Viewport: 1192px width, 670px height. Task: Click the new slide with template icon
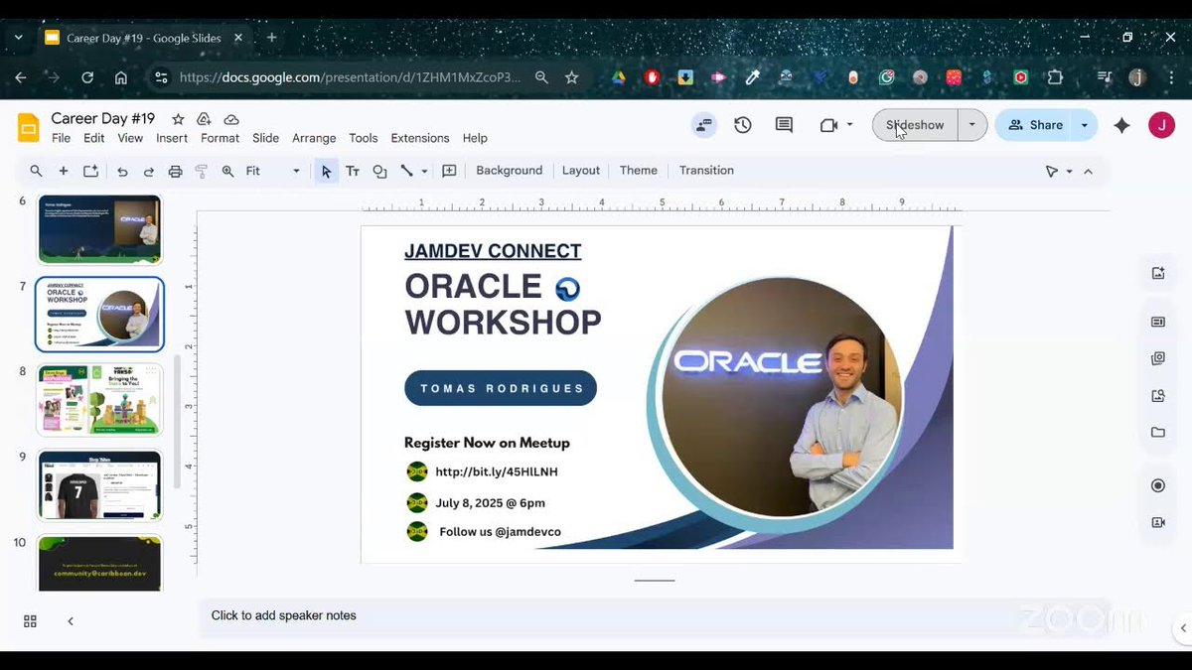90,171
